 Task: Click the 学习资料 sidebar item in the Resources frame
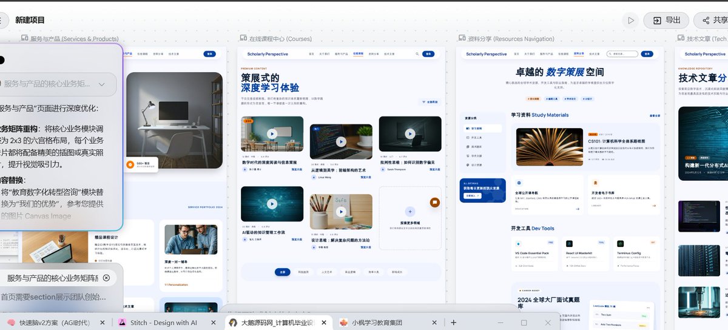pyautogui.click(x=482, y=129)
